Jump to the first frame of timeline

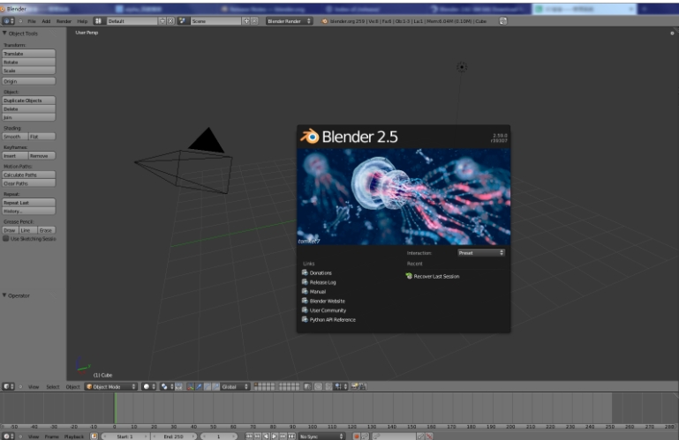(x=249, y=436)
